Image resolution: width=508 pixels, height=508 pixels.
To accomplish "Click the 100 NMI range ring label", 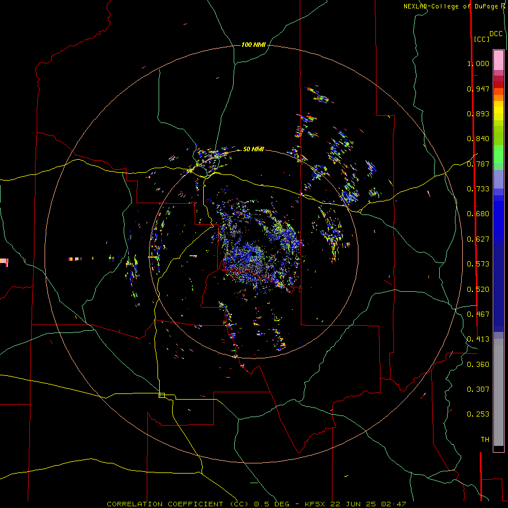I will 253,45.
